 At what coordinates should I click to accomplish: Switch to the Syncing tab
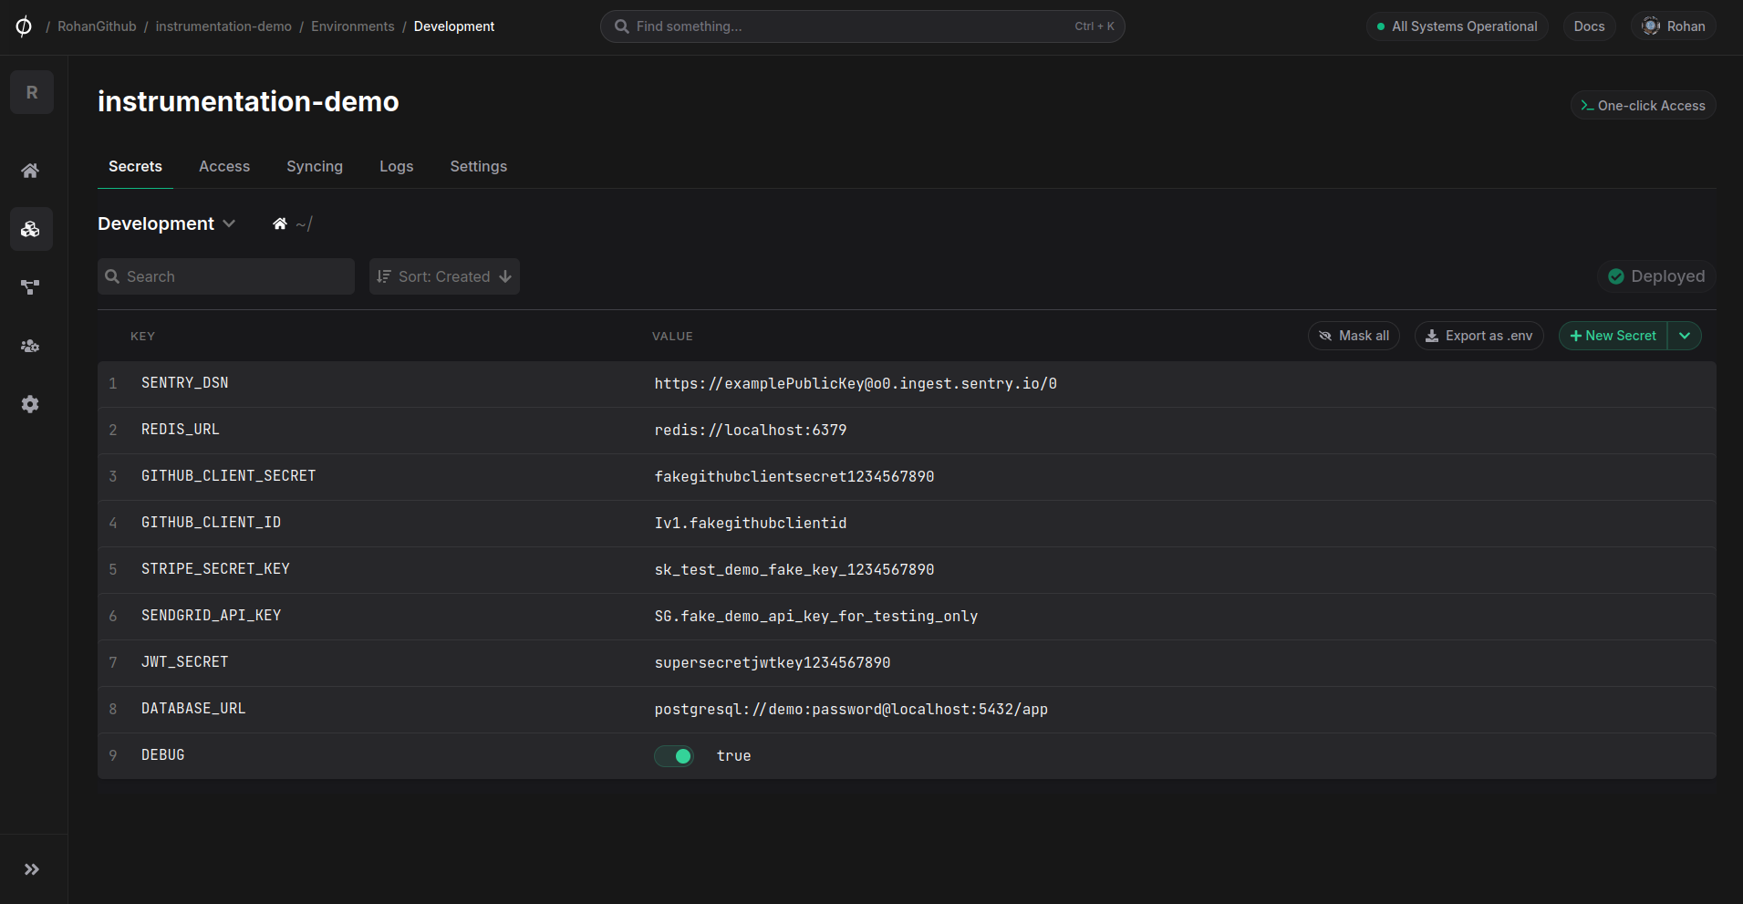click(x=315, y=166)
